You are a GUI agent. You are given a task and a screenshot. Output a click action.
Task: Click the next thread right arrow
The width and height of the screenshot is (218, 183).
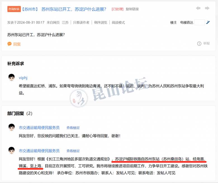207,8
